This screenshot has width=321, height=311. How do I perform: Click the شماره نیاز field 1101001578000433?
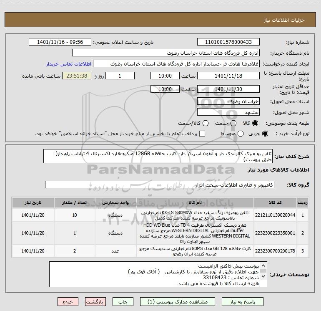(x=228, y=42)
